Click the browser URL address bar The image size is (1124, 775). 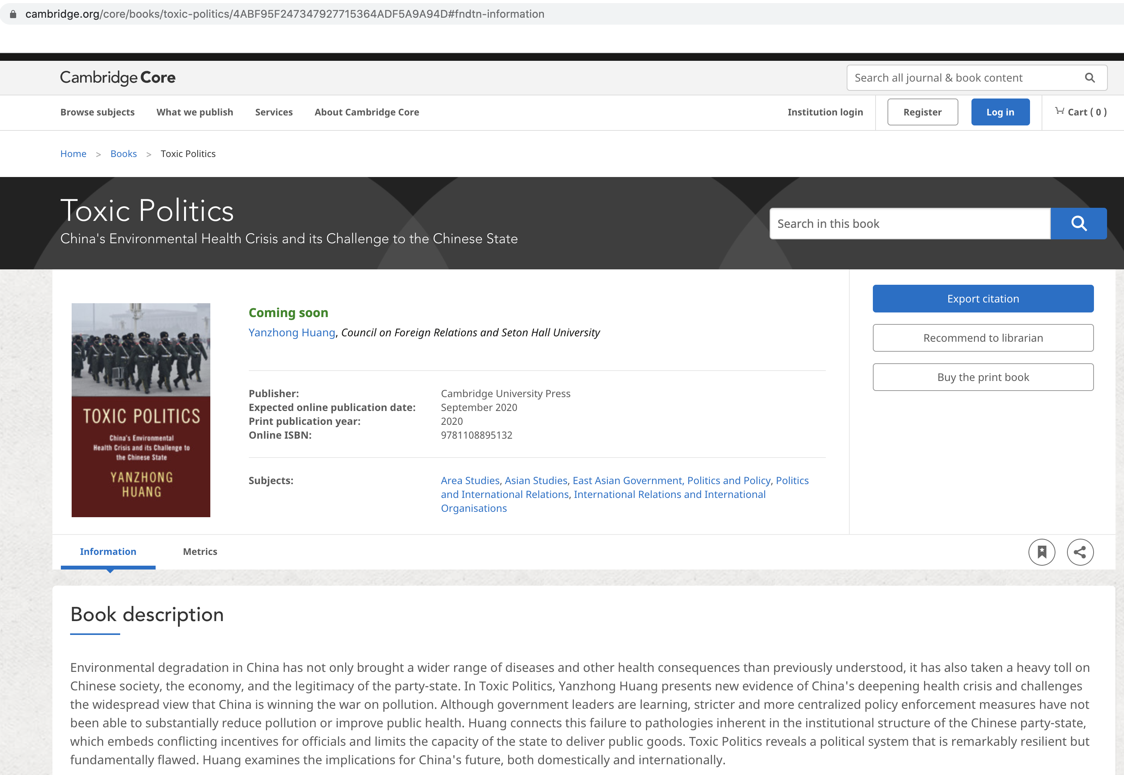[562, 14]
